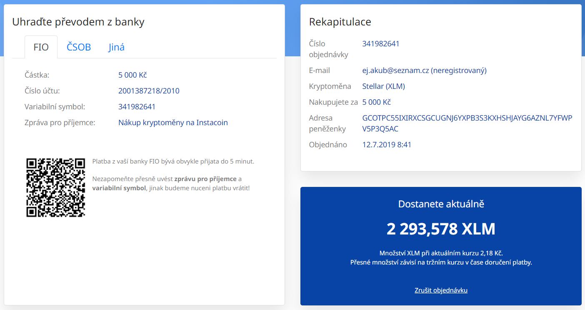Screen dimensions: 585x310
Task: Click the Množství XLM při aktuálním kurzu text
Action: (x=441, y=253)
